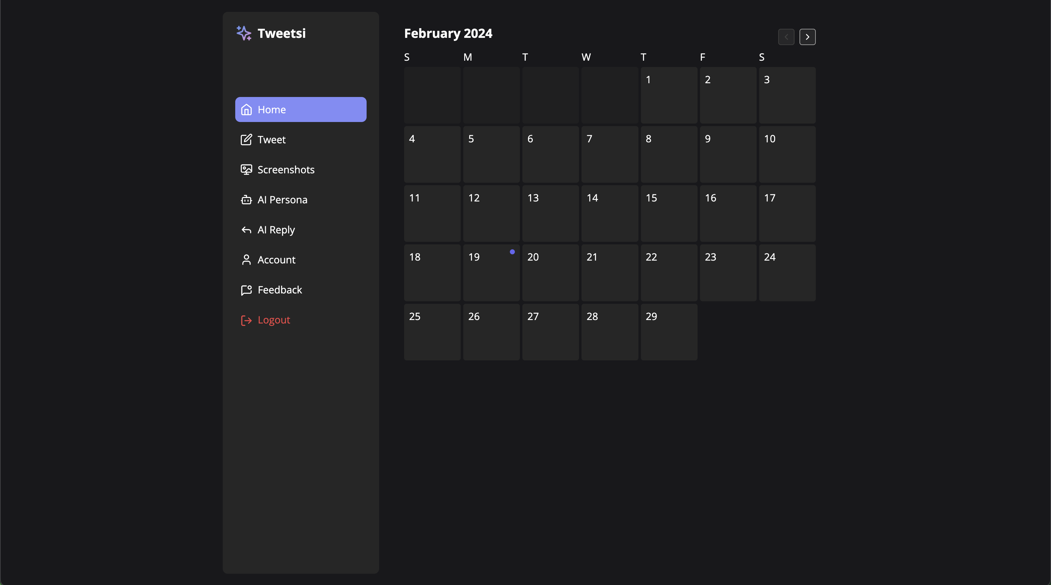Click the Feedback speech bubble icon

(246, 290)
